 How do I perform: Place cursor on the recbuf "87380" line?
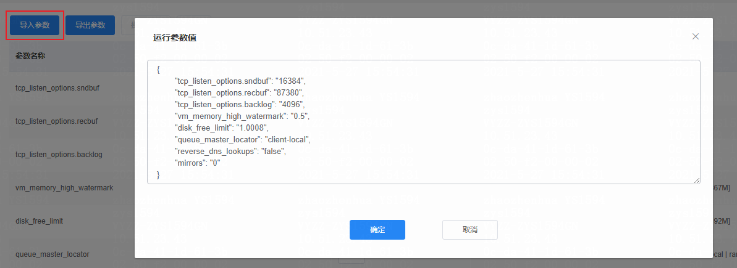[x=240, y=92]
